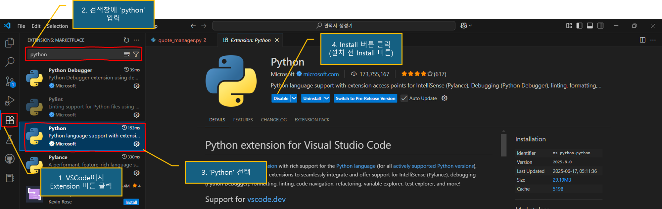Click the Disable button

coord(281,98)
